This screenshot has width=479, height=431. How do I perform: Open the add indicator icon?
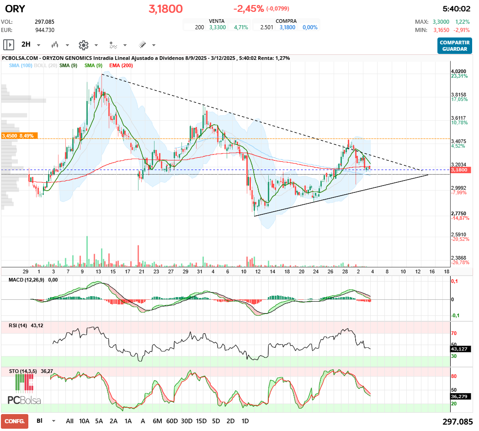pos(112,45)
